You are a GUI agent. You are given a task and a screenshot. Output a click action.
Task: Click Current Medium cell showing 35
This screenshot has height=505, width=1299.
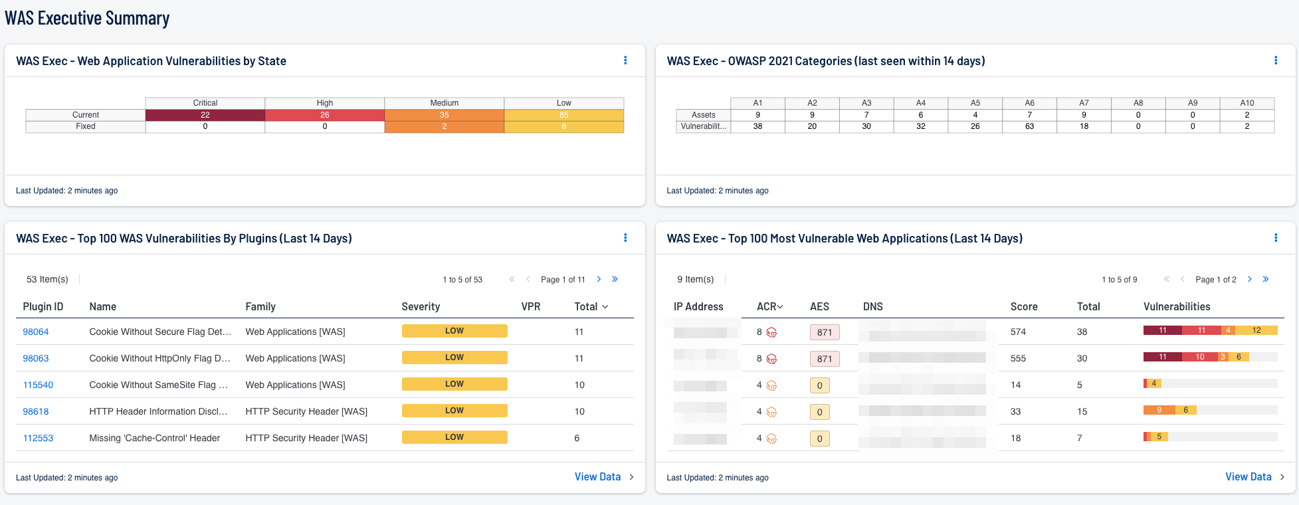click(445, 115)
